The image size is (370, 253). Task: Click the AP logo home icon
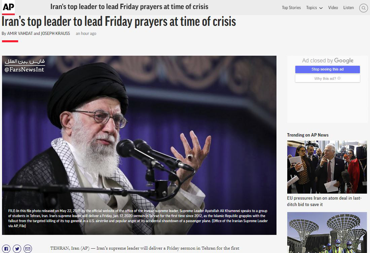[x=8, y=7]
